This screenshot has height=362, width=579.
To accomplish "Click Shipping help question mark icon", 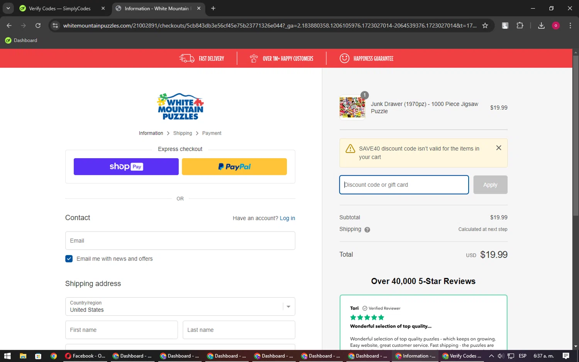I will tap(367, 230).
